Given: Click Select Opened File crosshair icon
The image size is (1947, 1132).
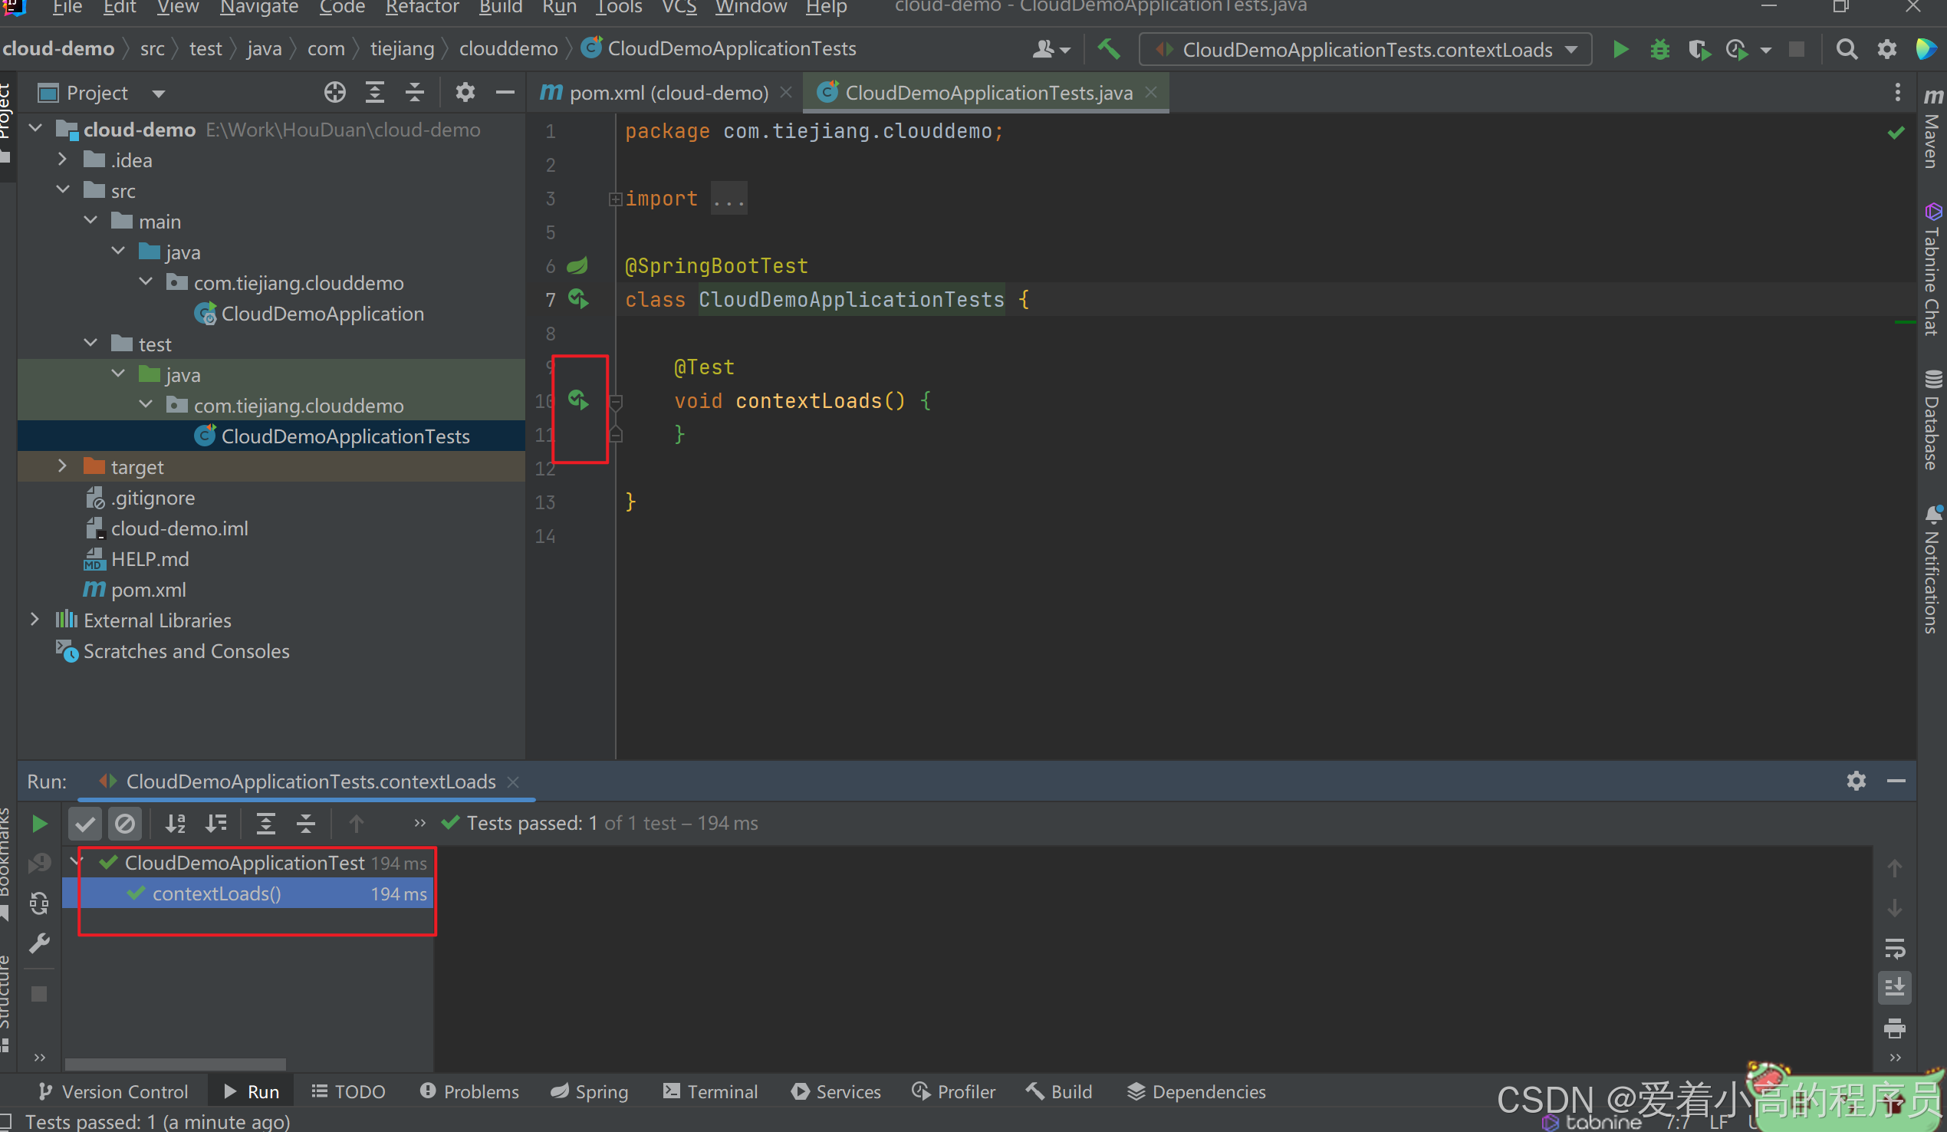Looking at the screenshot, I should point(334,93).
